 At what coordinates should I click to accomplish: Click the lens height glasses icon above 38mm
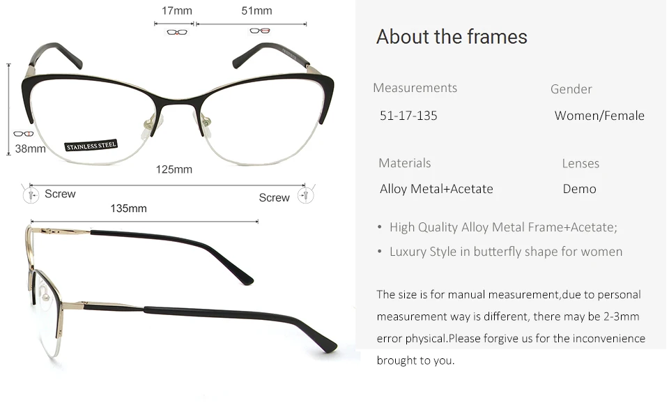coord(24,134)
